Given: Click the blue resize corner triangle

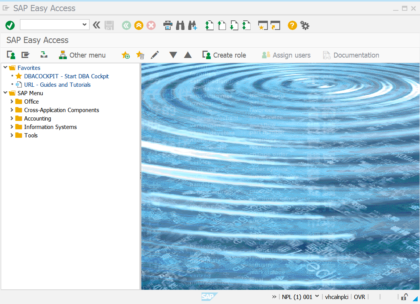Looking at the screenshot, I should [415, 299].
